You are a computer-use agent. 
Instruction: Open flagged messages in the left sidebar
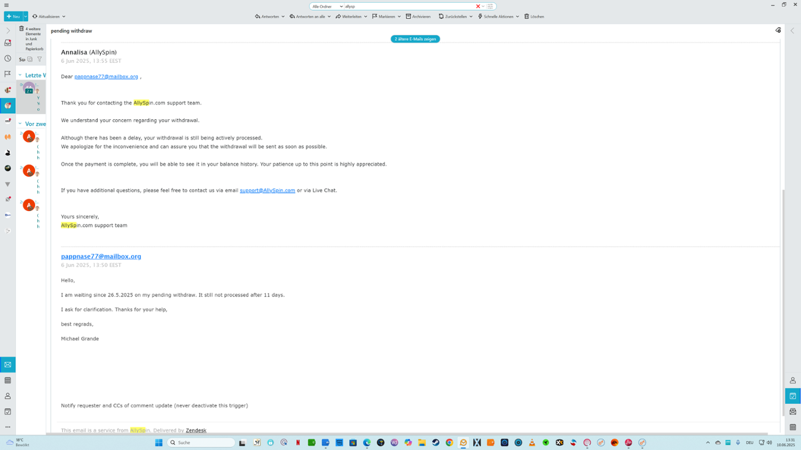[x=7, y=74]
